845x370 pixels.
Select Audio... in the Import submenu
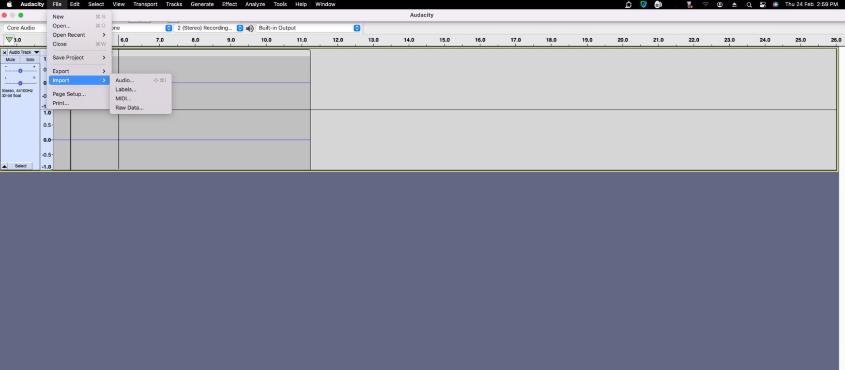pos(141,81)
